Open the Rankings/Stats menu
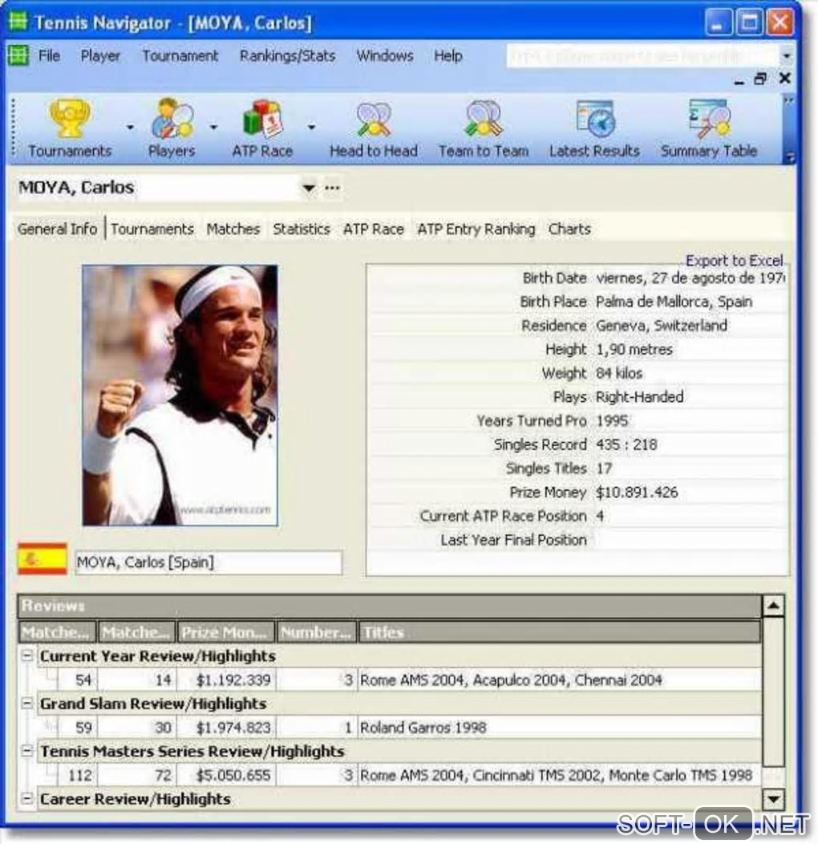The image size is (818, 844). point(287,55)
